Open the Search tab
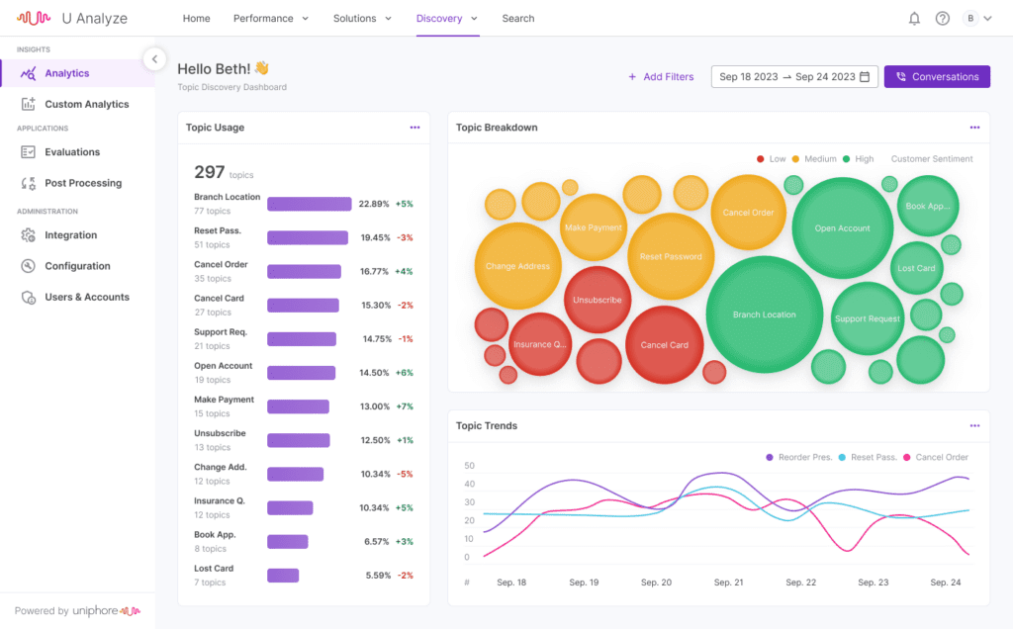Screen dimensions: 1013x629 [x=517, y=19]
